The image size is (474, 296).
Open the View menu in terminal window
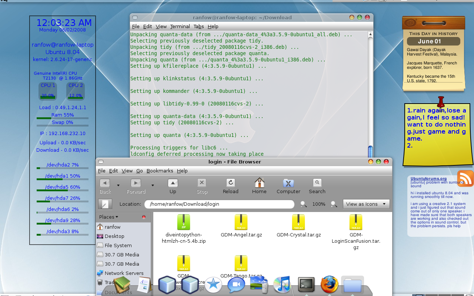161,26
